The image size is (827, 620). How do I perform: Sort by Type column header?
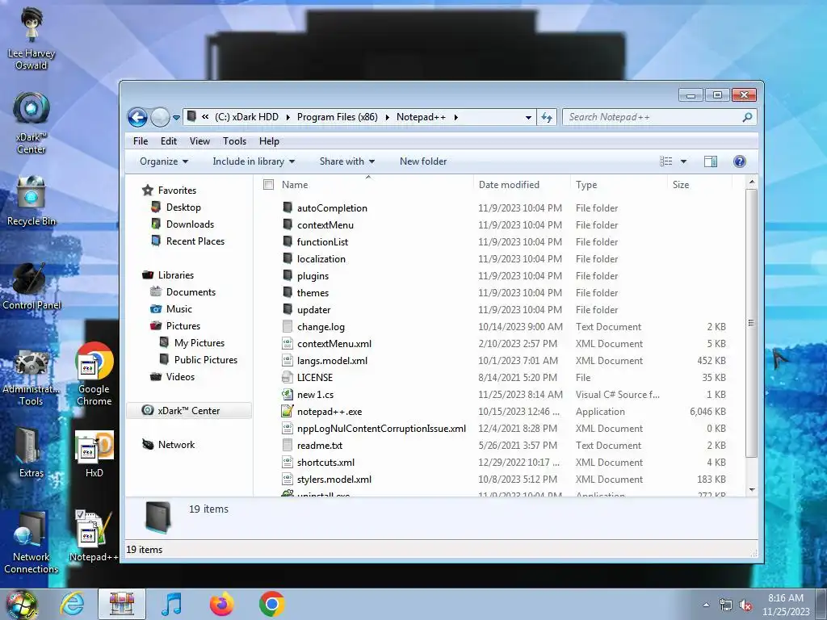[619, 185]
